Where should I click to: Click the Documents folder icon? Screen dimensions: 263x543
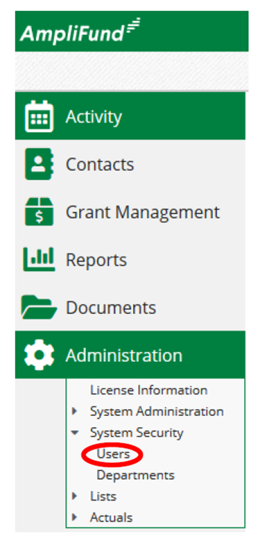39,307
